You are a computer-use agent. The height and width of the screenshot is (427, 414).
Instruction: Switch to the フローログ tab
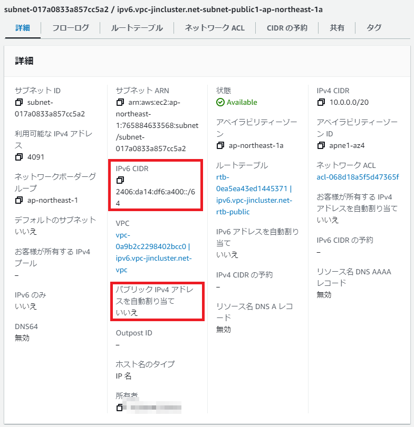[x=70, y=28]
